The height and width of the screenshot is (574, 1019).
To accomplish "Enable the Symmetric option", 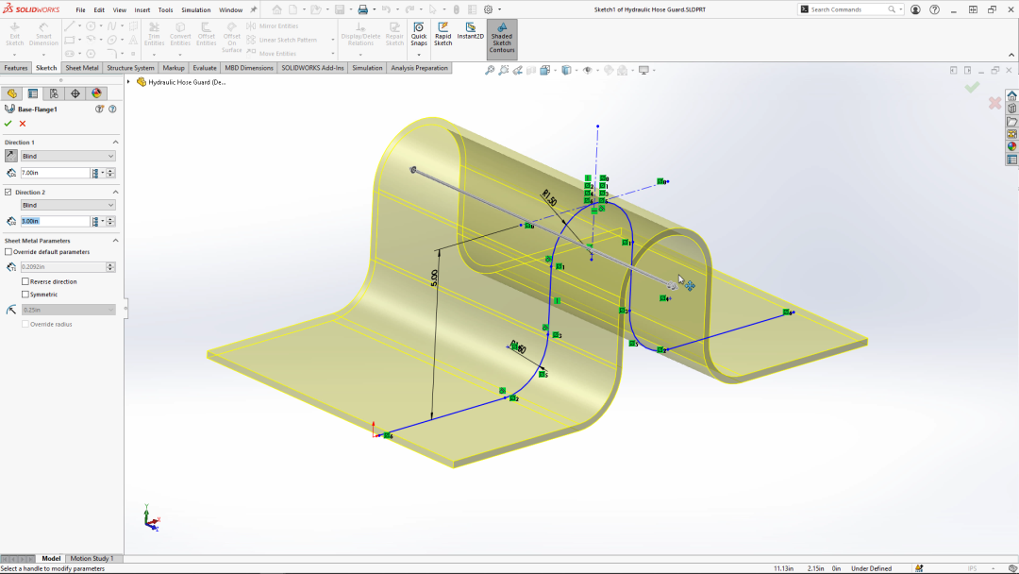I will pyautogui.click(x=25, y=294).
